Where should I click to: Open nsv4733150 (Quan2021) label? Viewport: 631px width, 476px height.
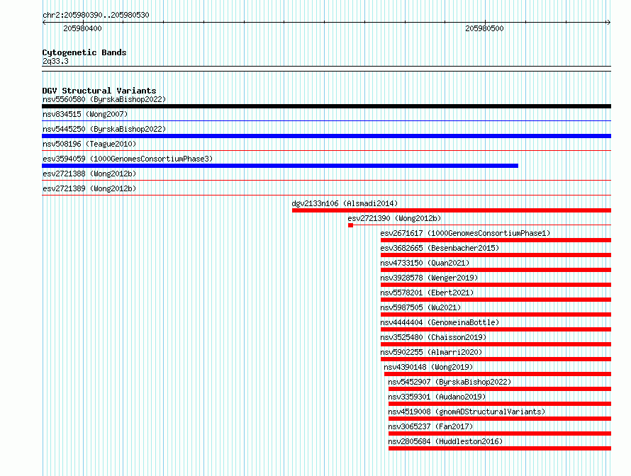(x=425, y=263)
